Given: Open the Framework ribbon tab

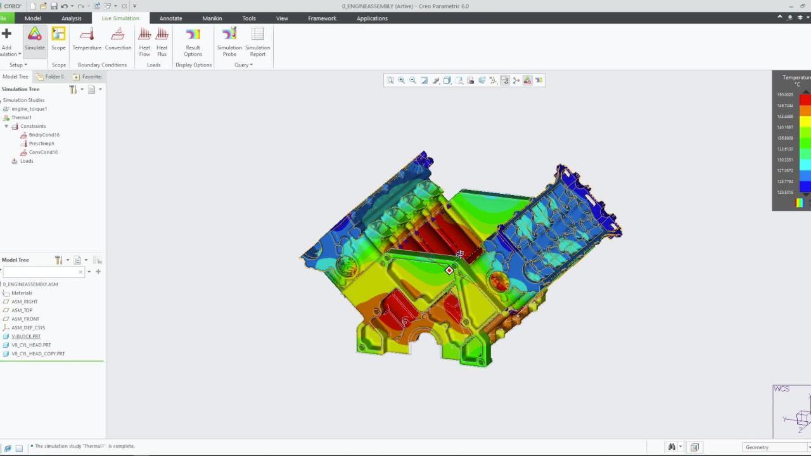Looking at the screenshot, I should click(322, 18).
